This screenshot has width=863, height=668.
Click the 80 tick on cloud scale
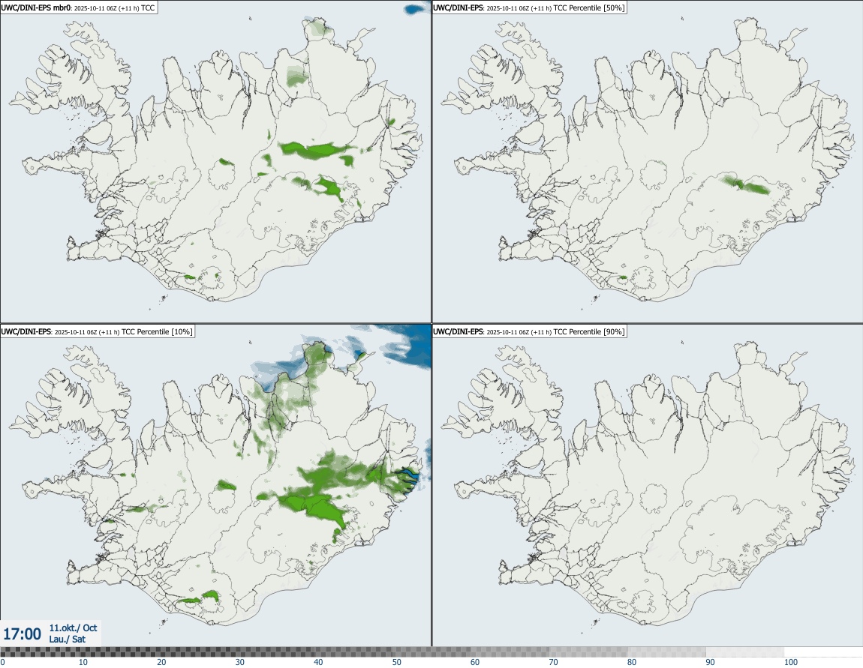632,662
